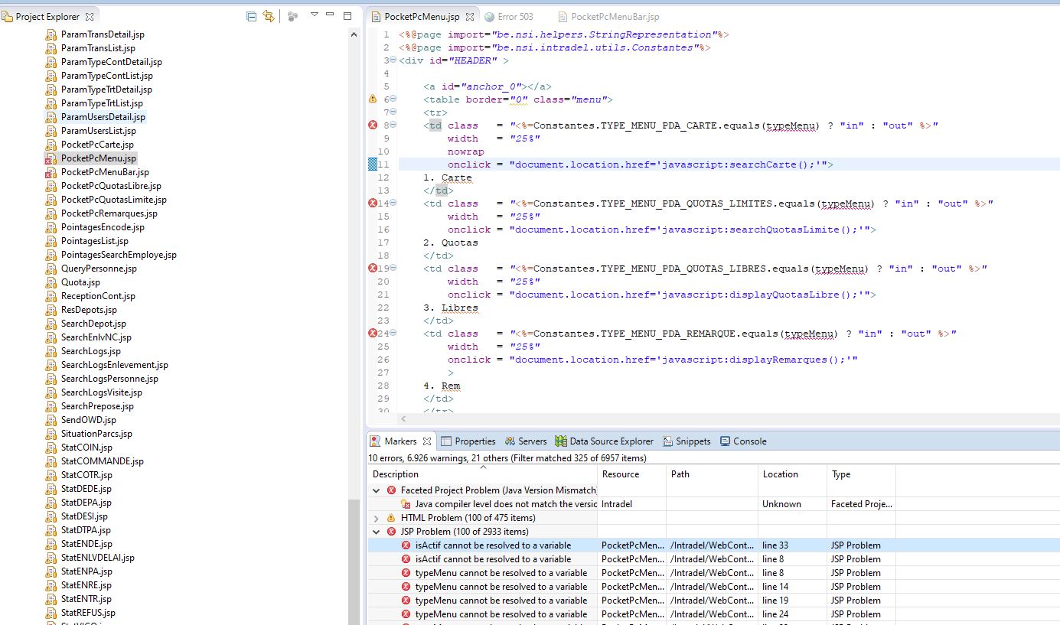Collapse the code fold at line 24
1060x625 pixels.
coord(393,333)
